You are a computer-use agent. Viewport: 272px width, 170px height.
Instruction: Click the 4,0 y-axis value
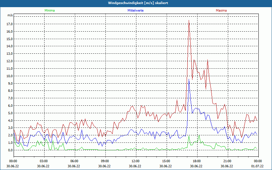[x=11, y=120]
